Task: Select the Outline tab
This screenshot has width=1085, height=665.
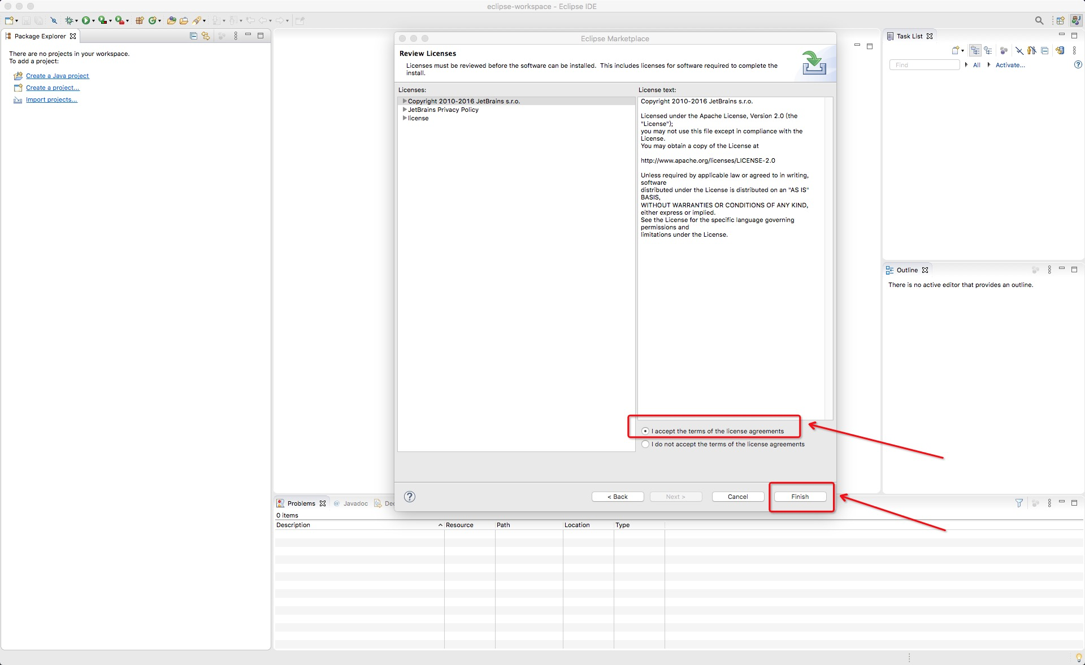Action: [907, 270]
